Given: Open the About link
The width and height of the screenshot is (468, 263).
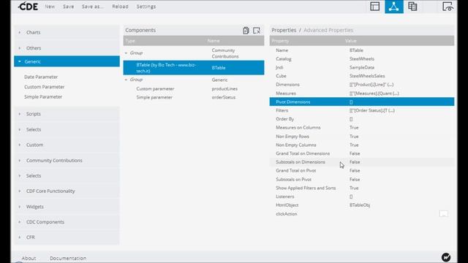Looking at the screenshot, I should pyautogui.click(x=29, y=258).
